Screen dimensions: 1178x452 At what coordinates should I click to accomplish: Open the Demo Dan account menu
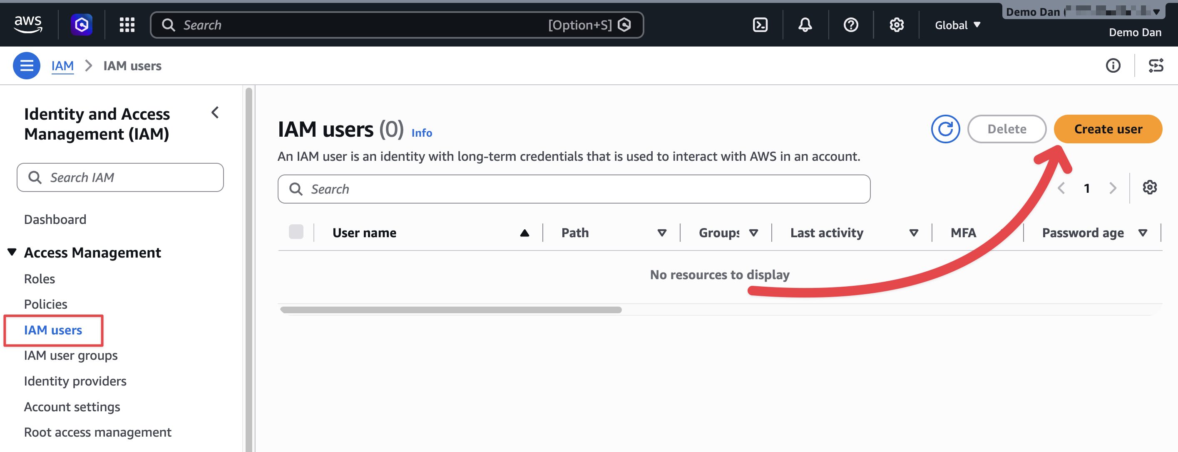tap(1084, 12)
